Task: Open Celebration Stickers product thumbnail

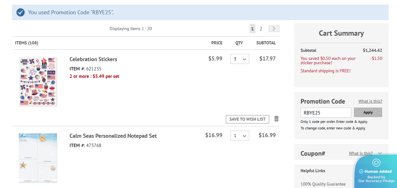Action: (x=38, y=81)
